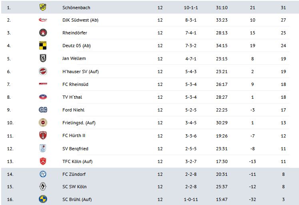Viewport: 299px width, 205px height.
Task: Click the H'hauser SV round logo
Action: [43, 72]
